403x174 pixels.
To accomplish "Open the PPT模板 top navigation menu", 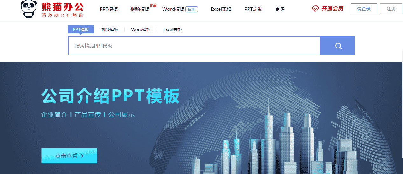I will click(x=108, y=9).
